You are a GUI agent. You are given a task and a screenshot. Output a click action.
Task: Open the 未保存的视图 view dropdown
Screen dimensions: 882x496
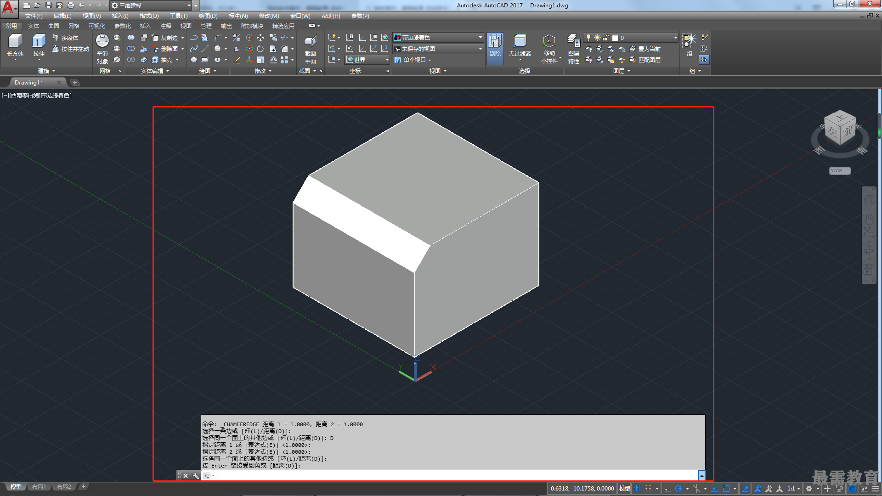click(438, 49)
